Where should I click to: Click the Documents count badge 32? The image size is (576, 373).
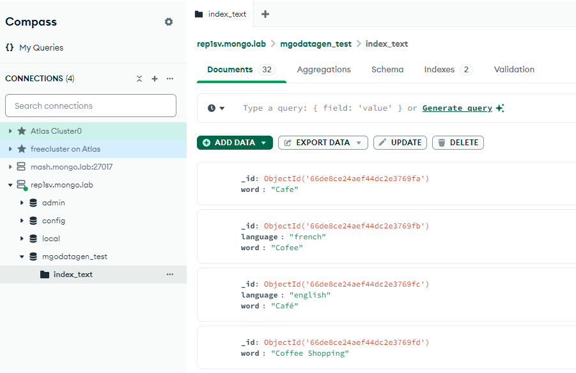(x=267, y=70)
